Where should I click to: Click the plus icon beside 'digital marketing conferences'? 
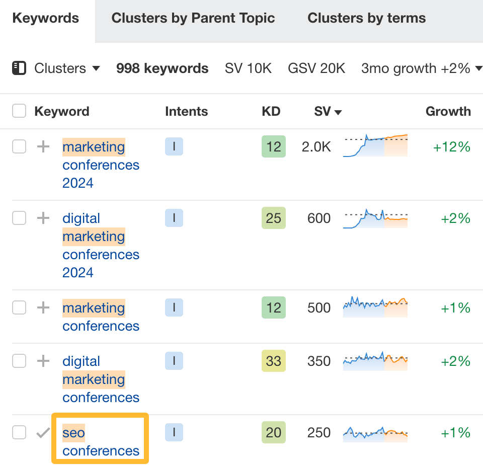tap(43, 361)
